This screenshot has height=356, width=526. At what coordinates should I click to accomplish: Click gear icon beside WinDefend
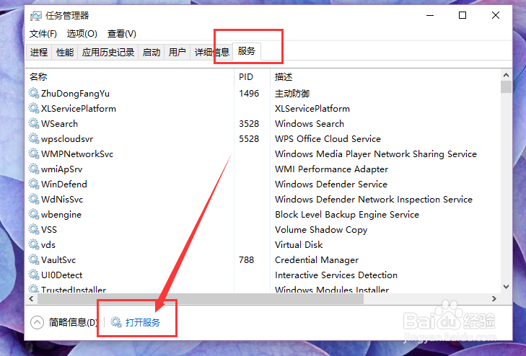click(33, 184)
